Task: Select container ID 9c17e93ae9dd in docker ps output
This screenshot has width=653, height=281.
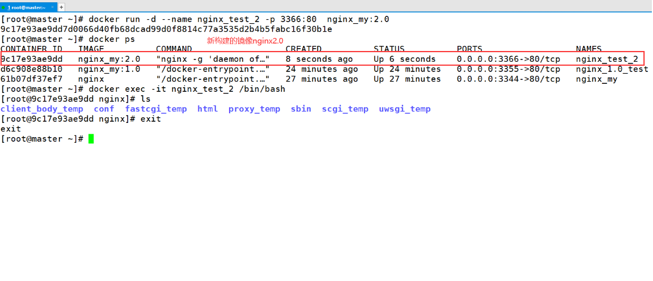Action: (32, 59)
